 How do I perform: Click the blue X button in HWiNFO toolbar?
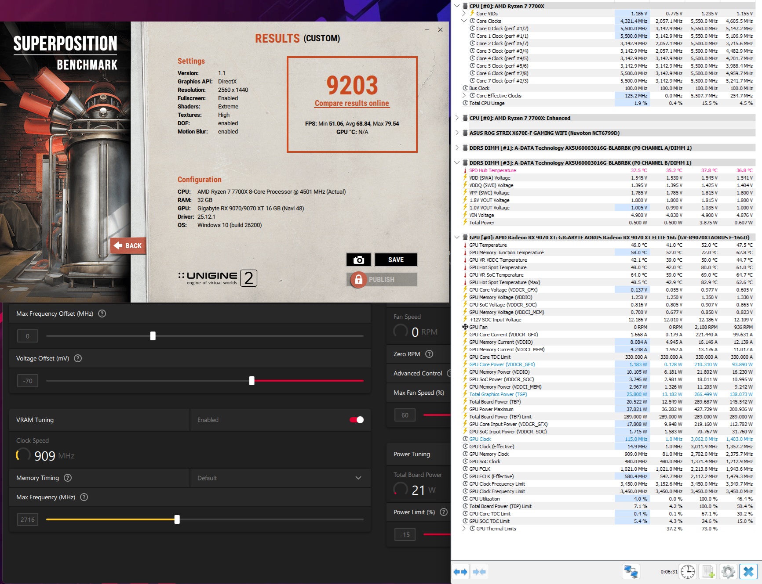click(748, 572)
